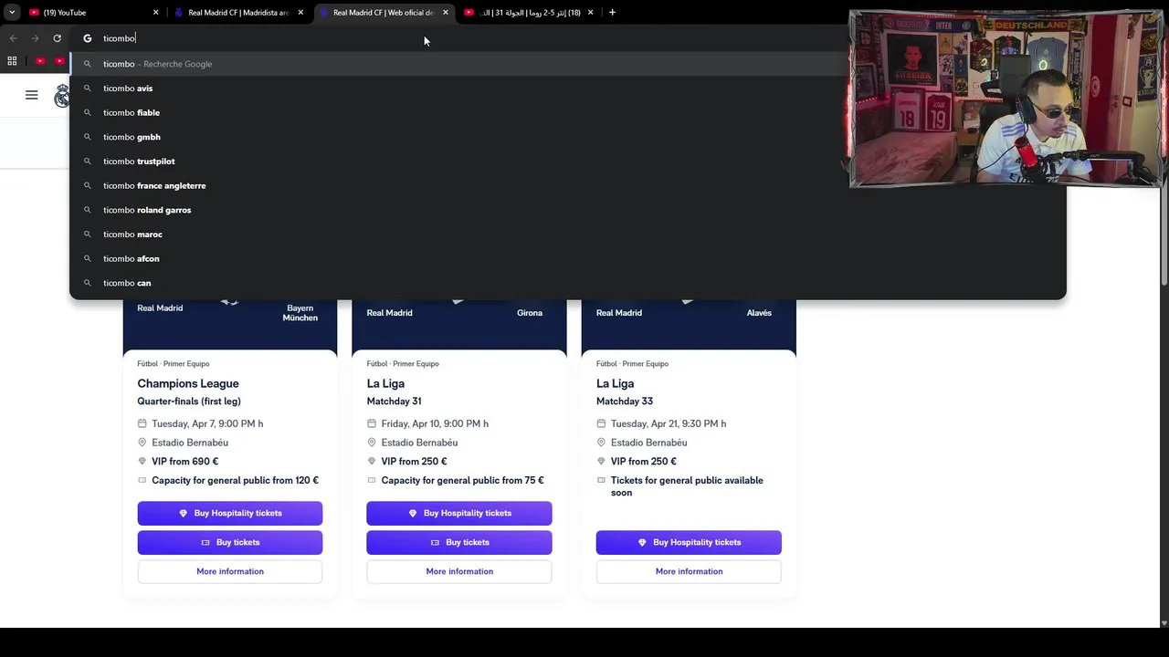Select suggestion ticombo afcon
The height and width of the screenshot is (657, 1169).
pyautogui.click(x=567, y=258)
